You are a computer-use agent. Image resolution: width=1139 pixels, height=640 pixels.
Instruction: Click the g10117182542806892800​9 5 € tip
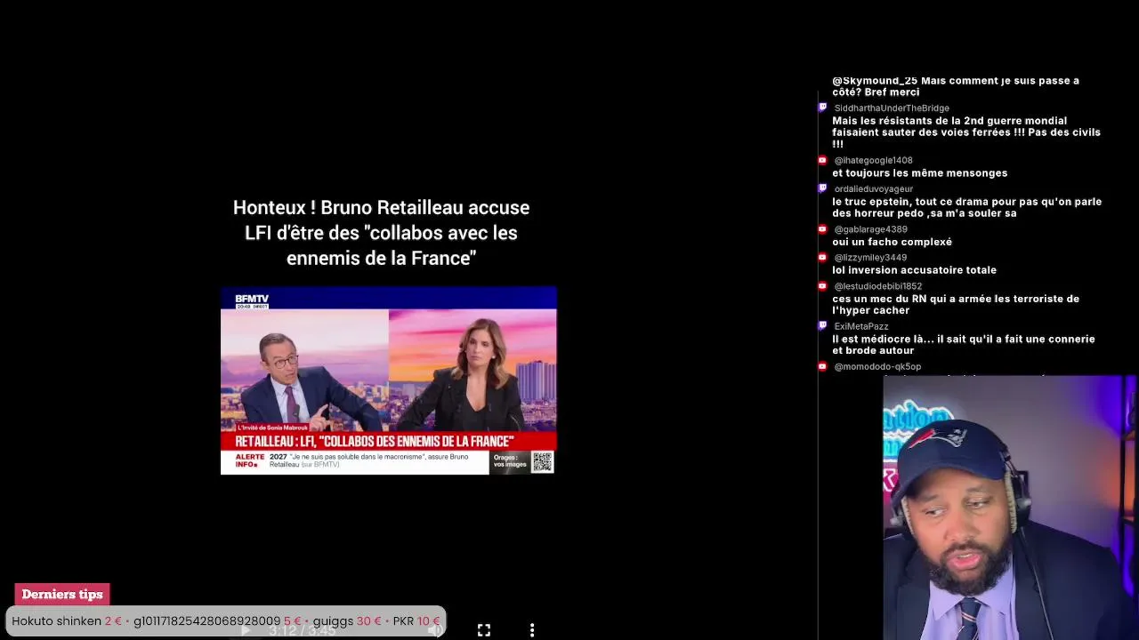click(x=217, y=621)
